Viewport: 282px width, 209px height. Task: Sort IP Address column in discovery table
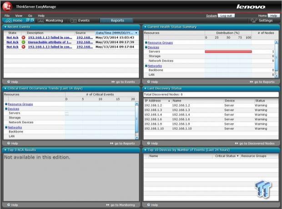pos(169,101)
